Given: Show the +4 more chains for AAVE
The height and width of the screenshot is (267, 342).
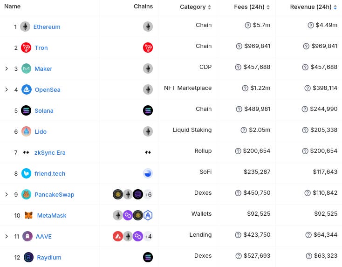Looking at the screenshot, I should pyautogui.click(x=148, y=236).
